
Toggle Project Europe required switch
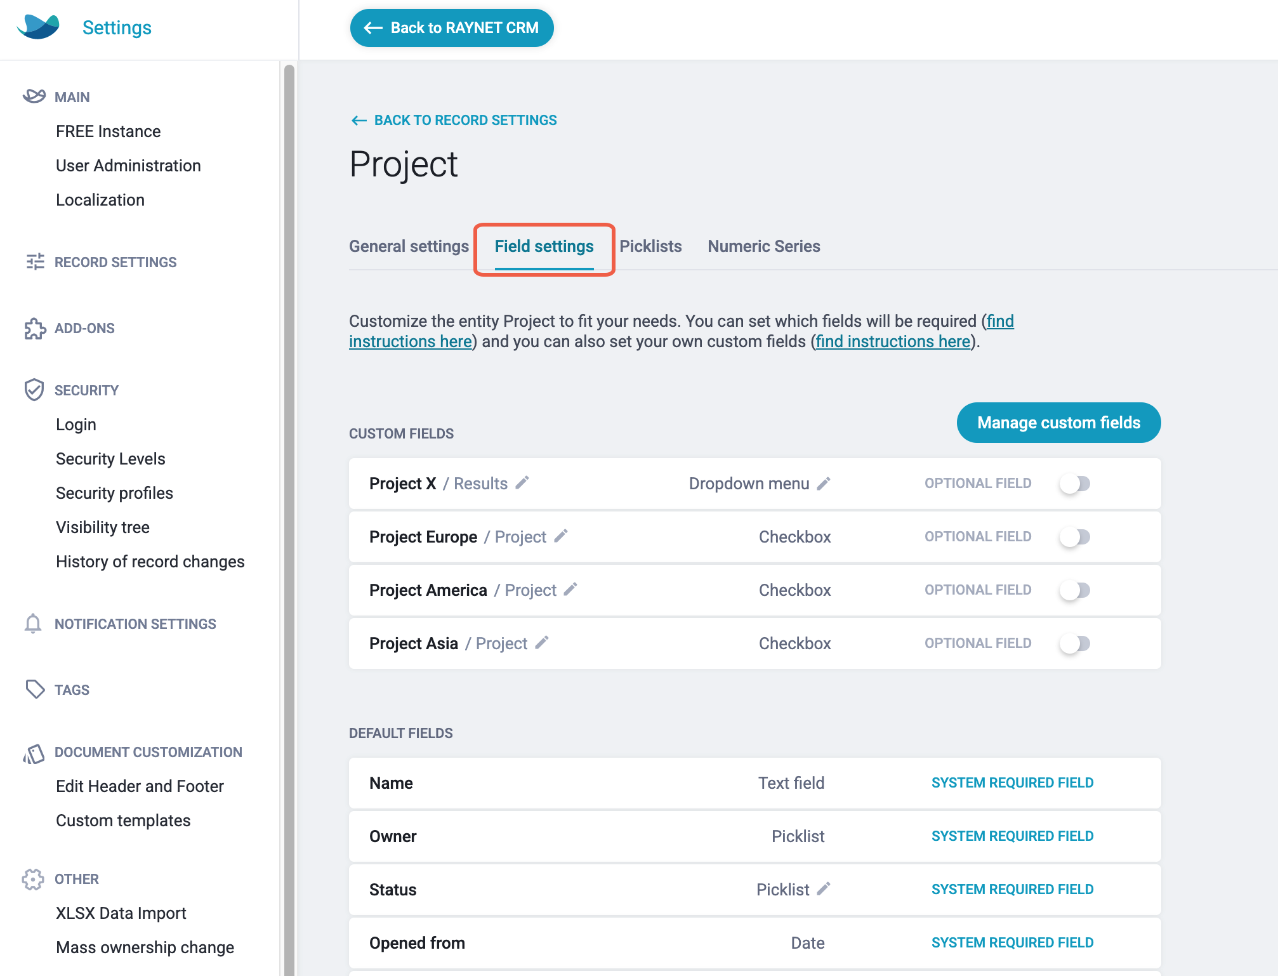1075,537
